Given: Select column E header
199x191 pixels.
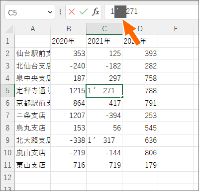Looking at the screenshot, I should [x=176, y=29].
